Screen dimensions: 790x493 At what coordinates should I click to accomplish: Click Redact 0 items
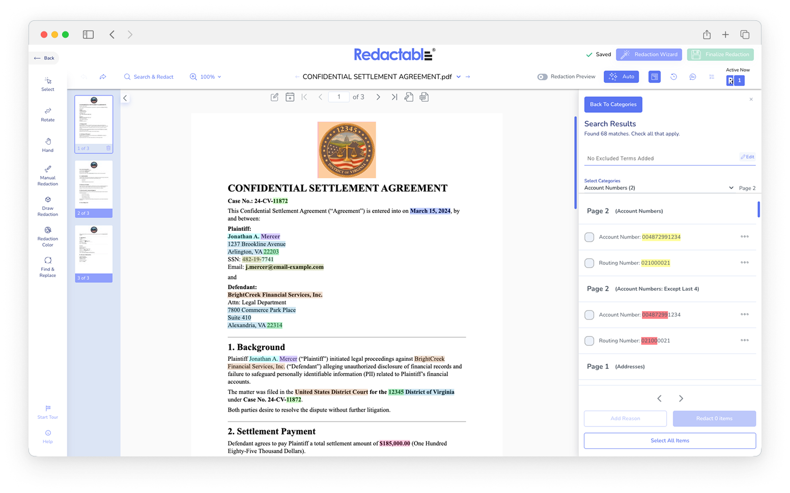pos(714,419)
